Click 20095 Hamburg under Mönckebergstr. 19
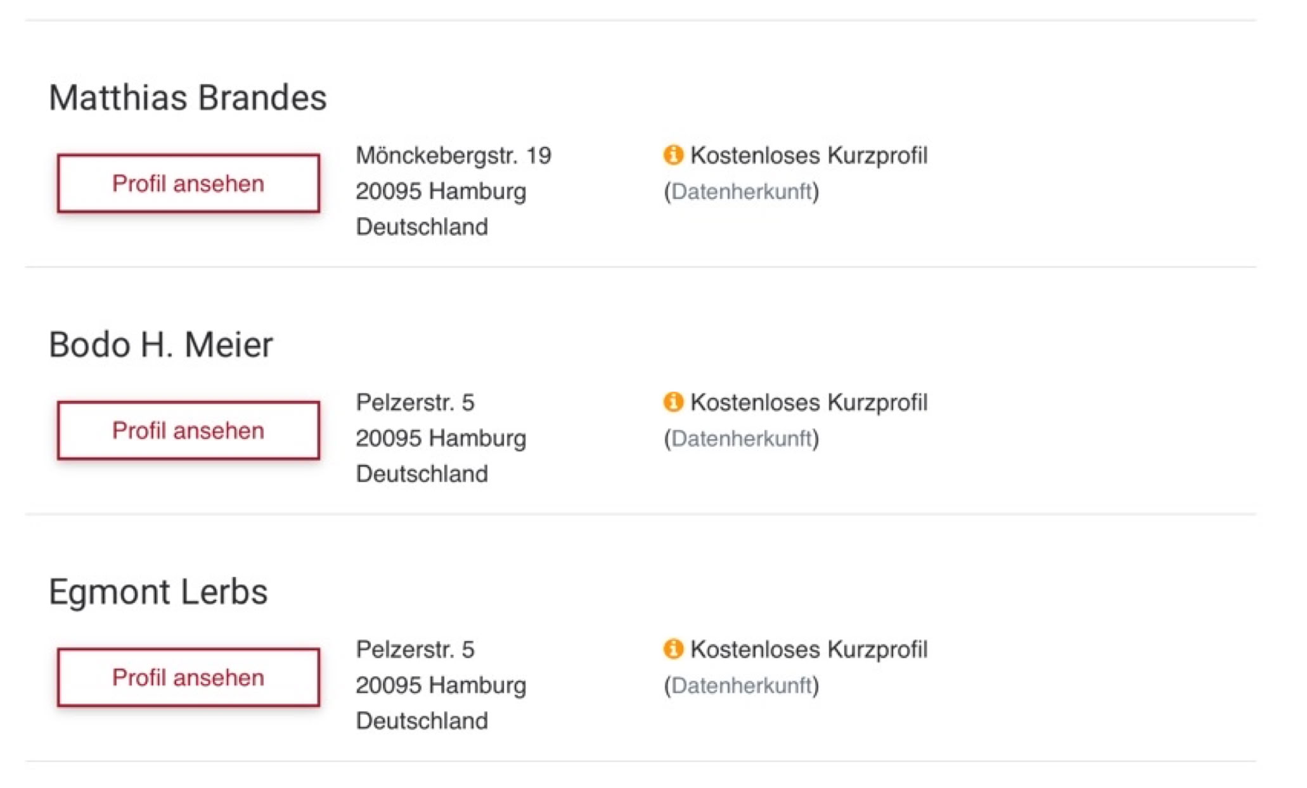 tap(441, 191)
